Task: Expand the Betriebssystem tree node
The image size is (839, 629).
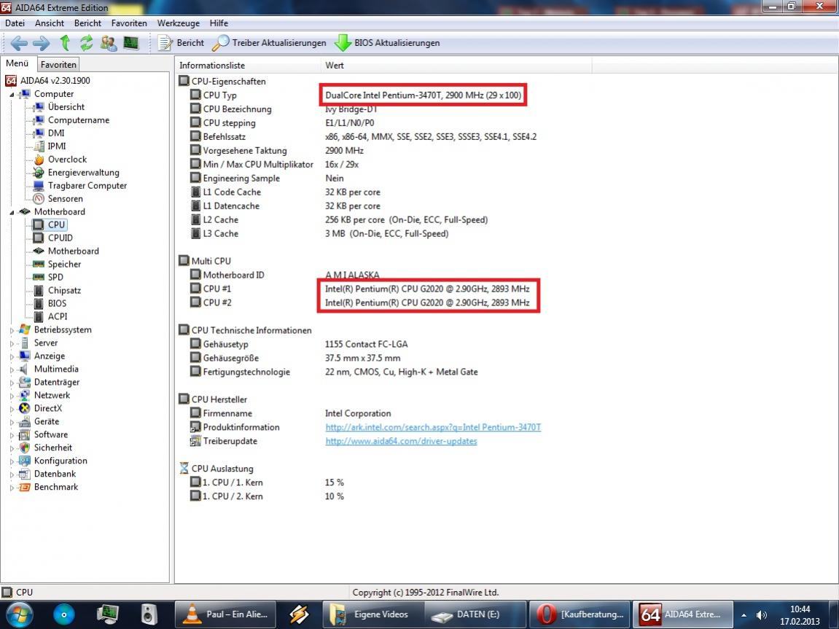Action: [11, 331]
